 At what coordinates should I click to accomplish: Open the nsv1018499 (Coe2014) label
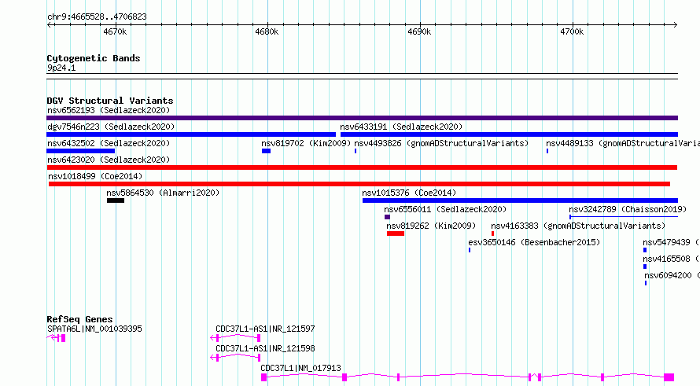point(95,176)
